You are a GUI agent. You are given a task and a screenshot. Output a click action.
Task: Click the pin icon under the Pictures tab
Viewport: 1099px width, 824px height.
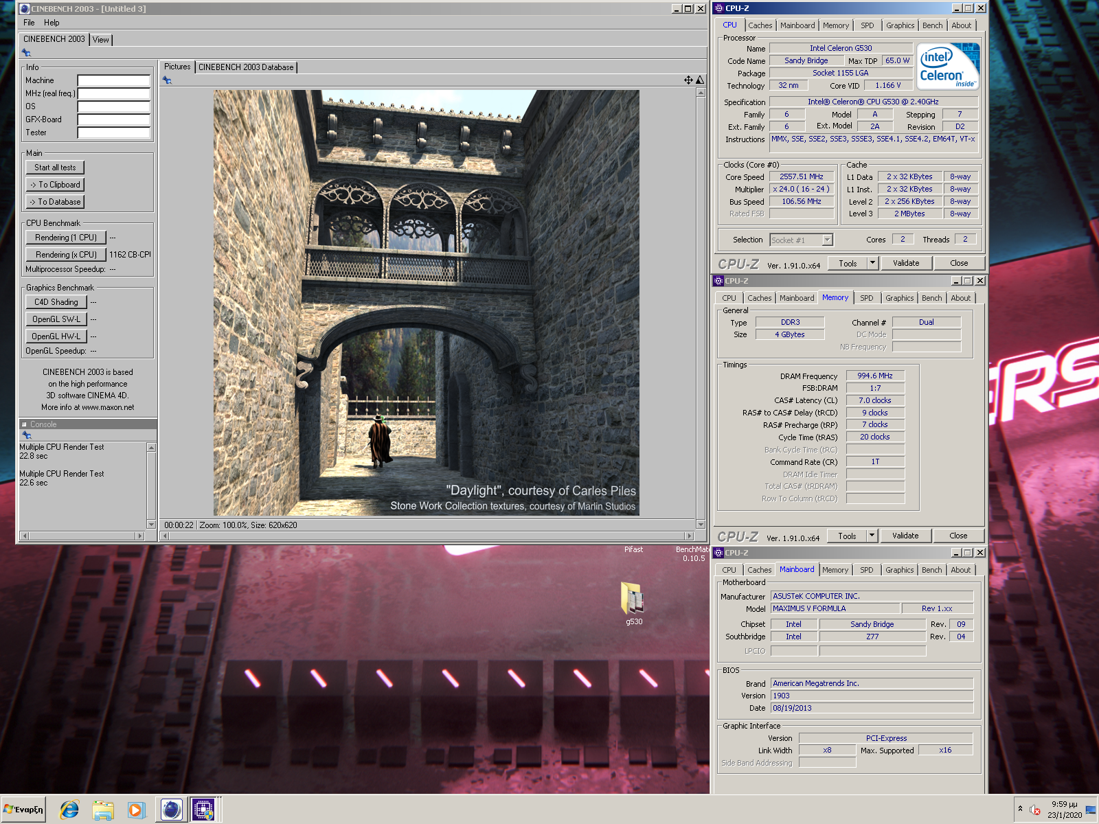(x=167, y=80)
